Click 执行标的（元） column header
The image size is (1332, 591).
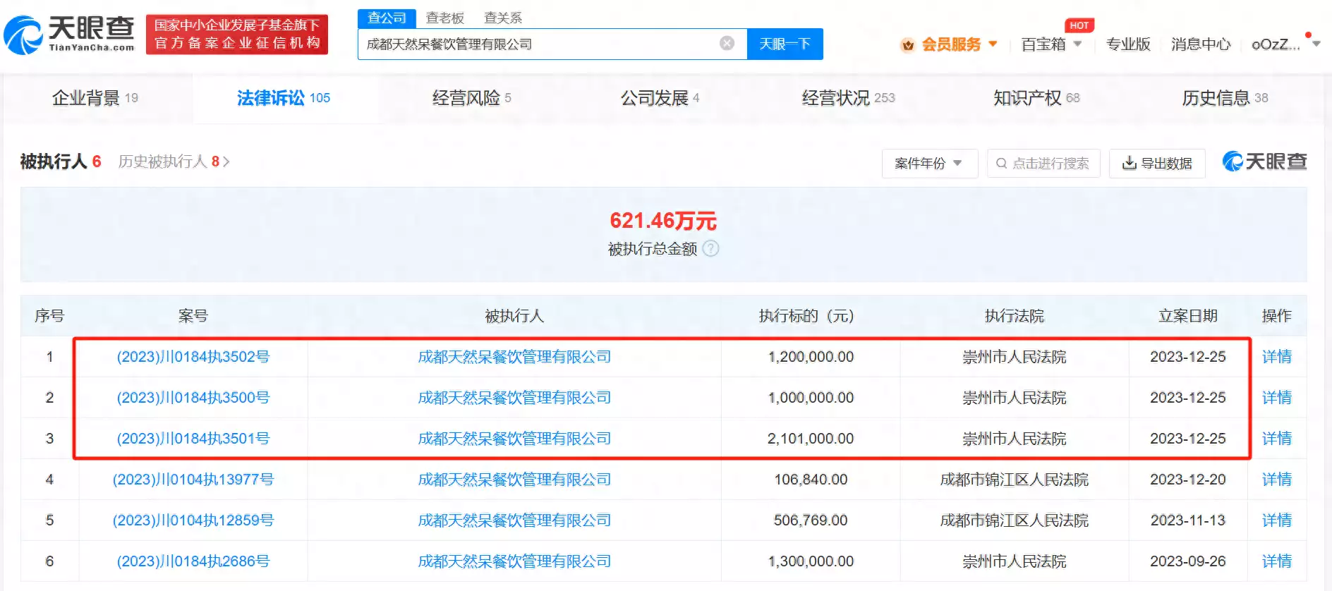[806, 316]
